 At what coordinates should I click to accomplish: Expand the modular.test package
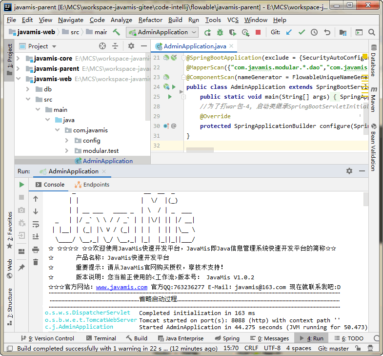pyautogui.click(x=67, y=150)
